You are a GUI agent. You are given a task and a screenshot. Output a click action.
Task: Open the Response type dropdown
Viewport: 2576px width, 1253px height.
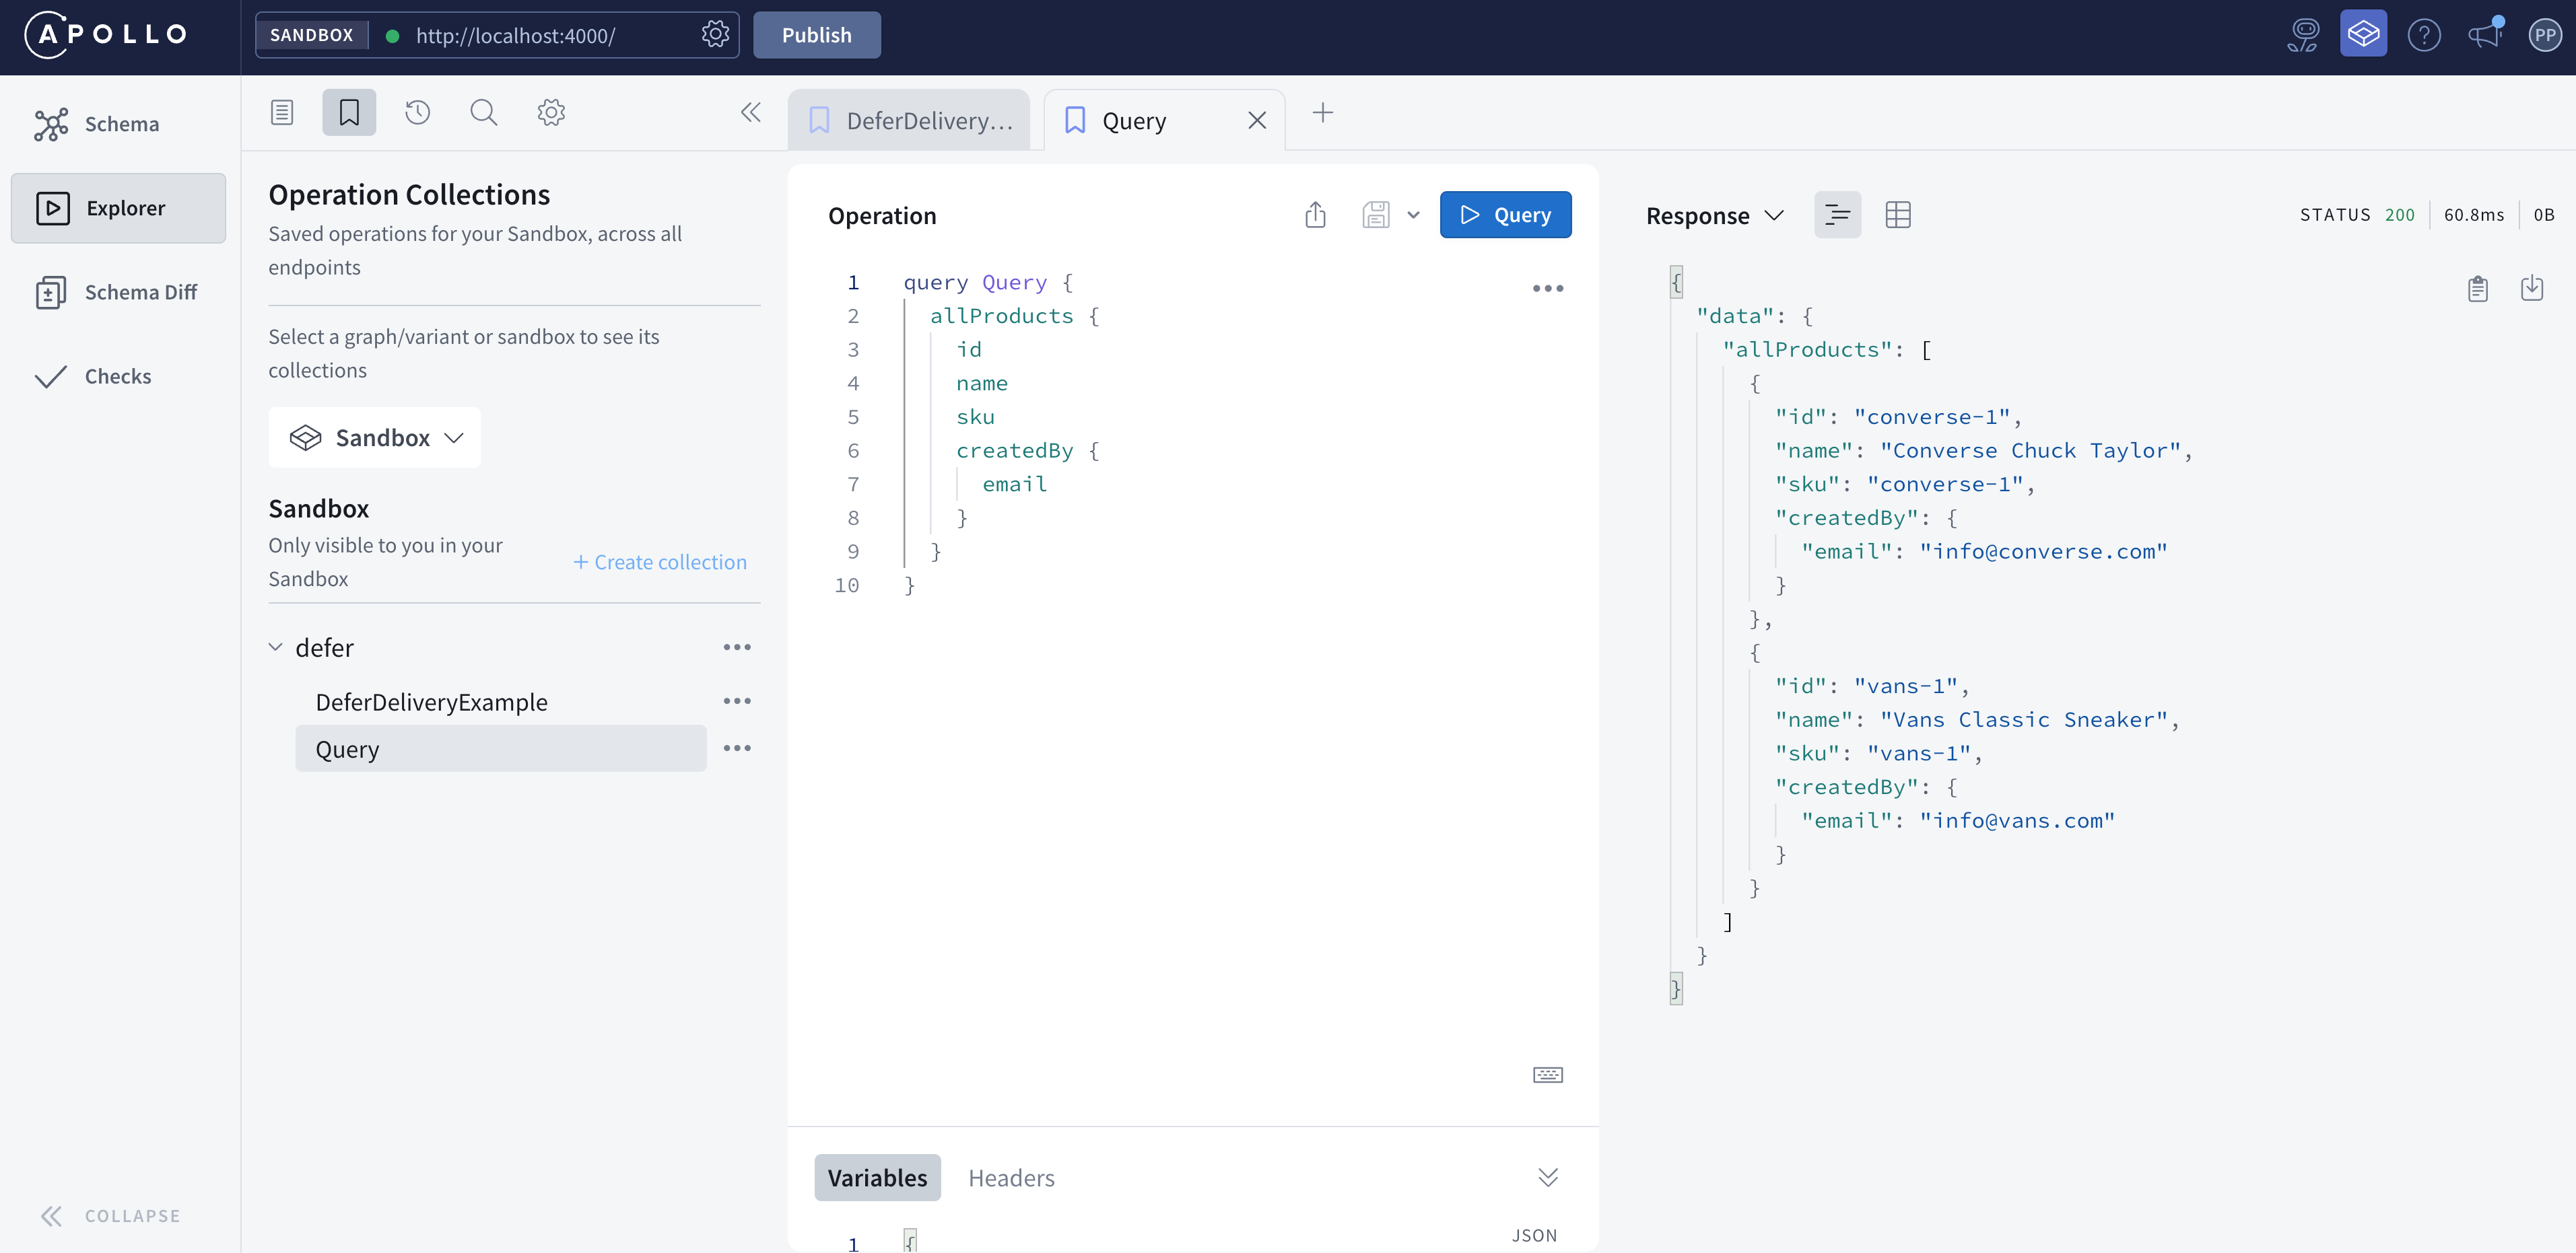pyautogui.click(x=1714, y=216)
